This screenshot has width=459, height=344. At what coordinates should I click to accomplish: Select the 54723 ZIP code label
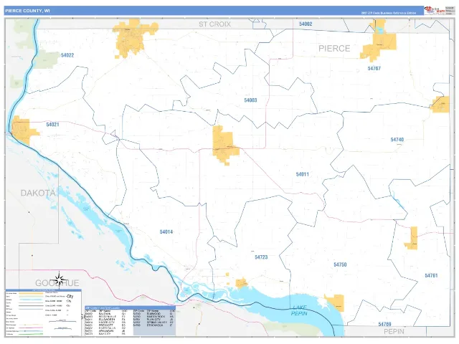[261, 257]
